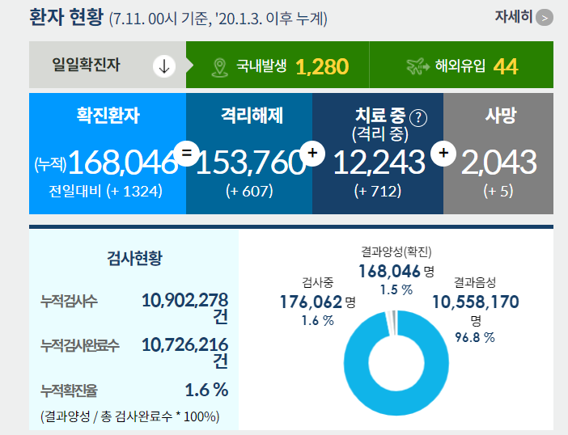Click the 결과음성 10,558,170 chart label
This screenshot has height=435, width=568.
tap(475, 302)
